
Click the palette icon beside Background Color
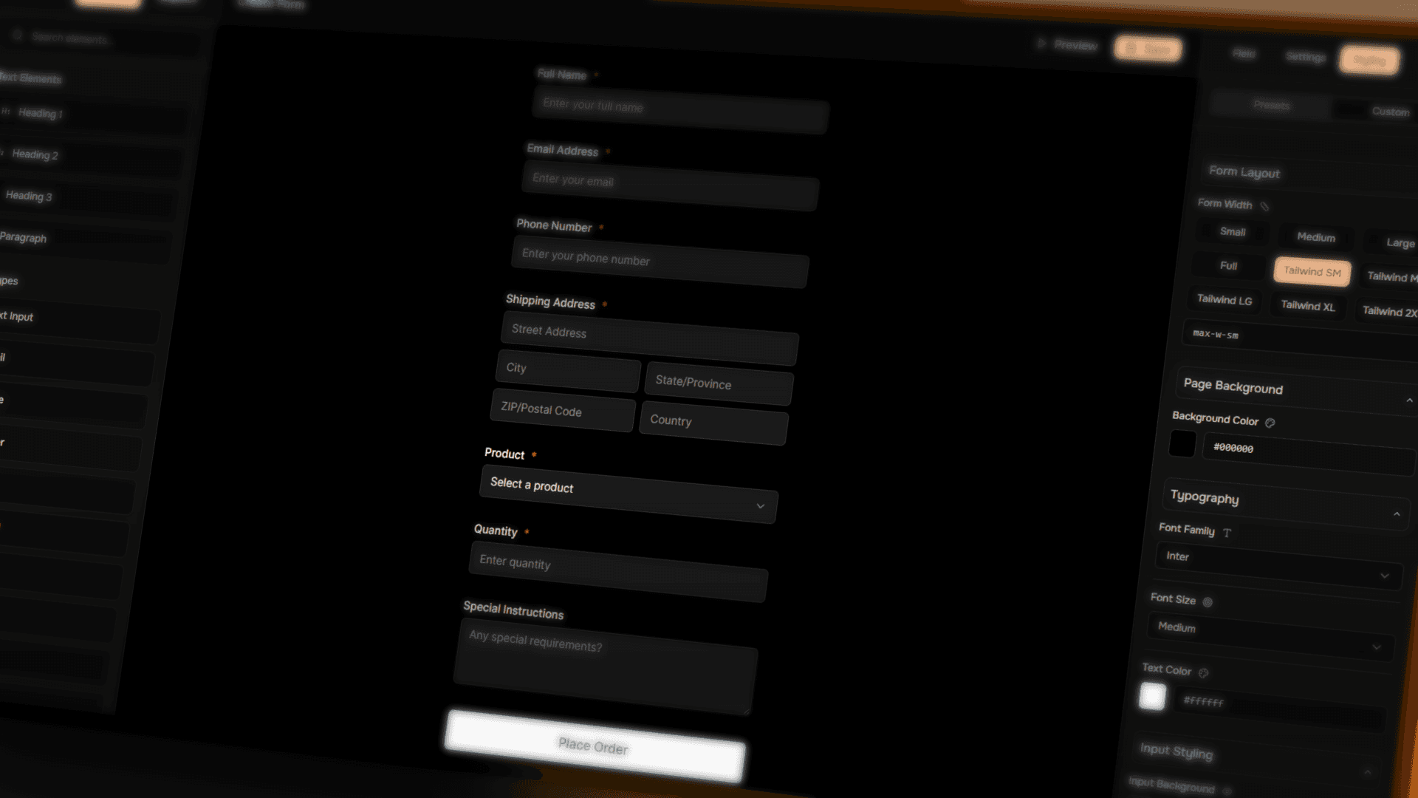(1270, 423)
